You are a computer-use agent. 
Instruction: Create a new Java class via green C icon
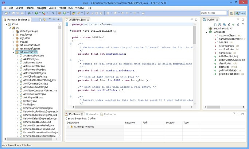coord(64,13)
